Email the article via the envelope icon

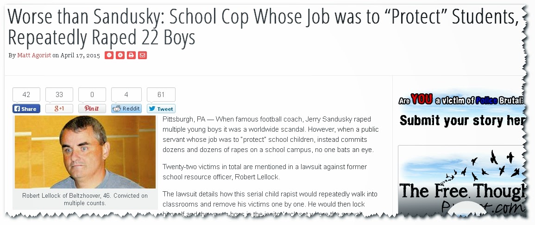tap(142, 55)
